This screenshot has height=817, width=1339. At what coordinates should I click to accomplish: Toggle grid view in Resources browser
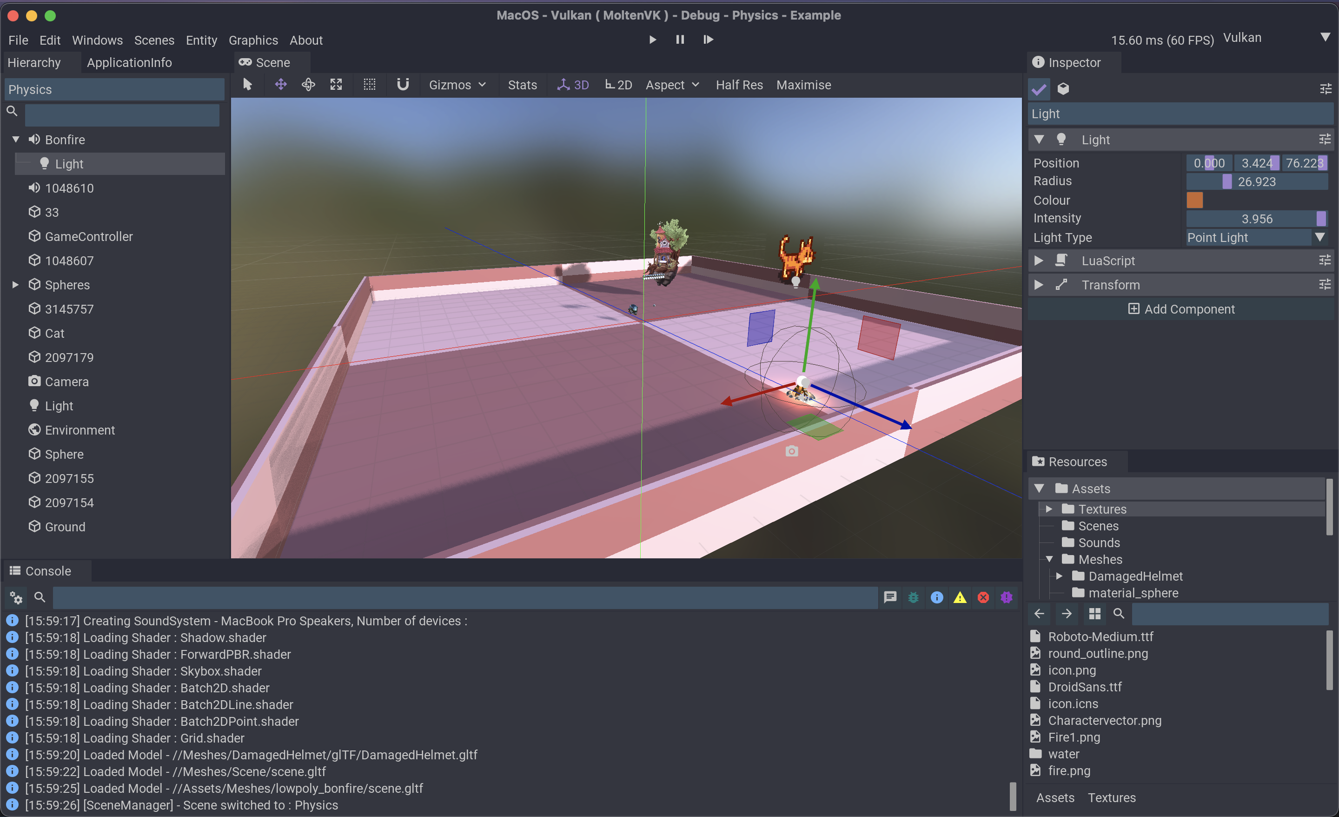click(x=1094, y=614)
